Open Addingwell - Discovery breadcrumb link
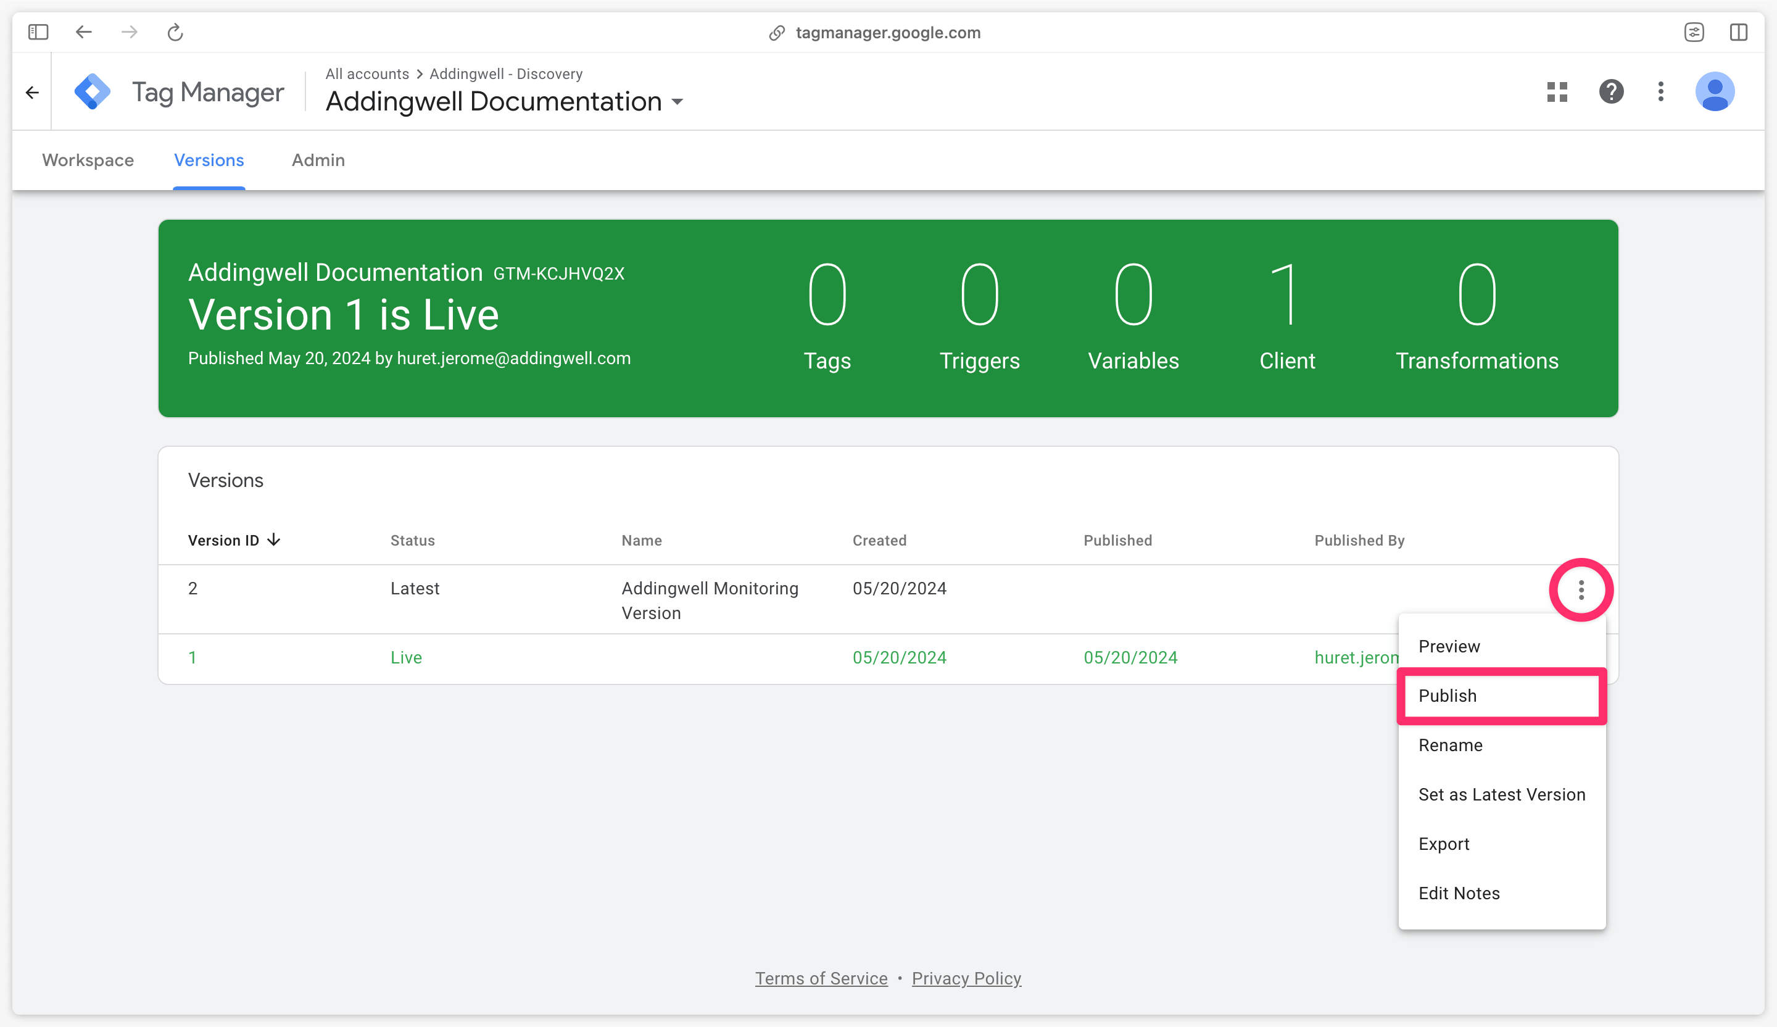 [x=507, y=74]
